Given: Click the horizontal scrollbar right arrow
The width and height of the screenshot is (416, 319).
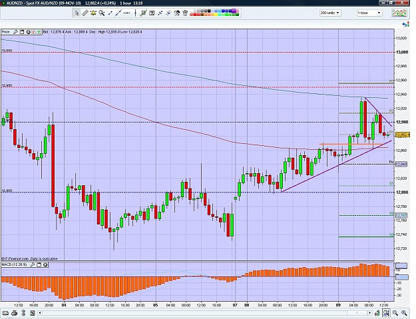Looking at the screenshot, I should 369,313.
